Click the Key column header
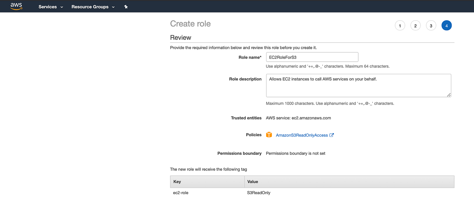474x206 pixels. click(177, 182)
